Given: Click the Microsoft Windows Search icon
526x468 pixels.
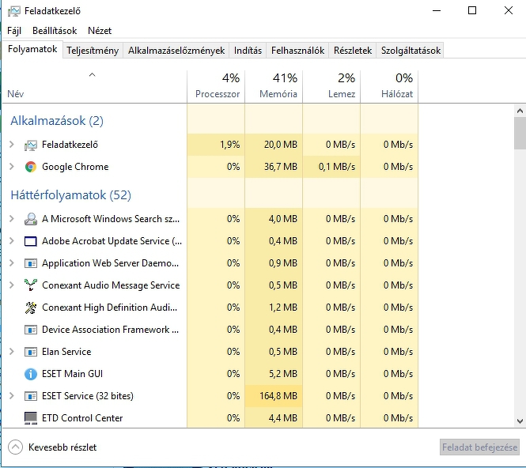Looking at the screenshot, I should coord(31,219).
